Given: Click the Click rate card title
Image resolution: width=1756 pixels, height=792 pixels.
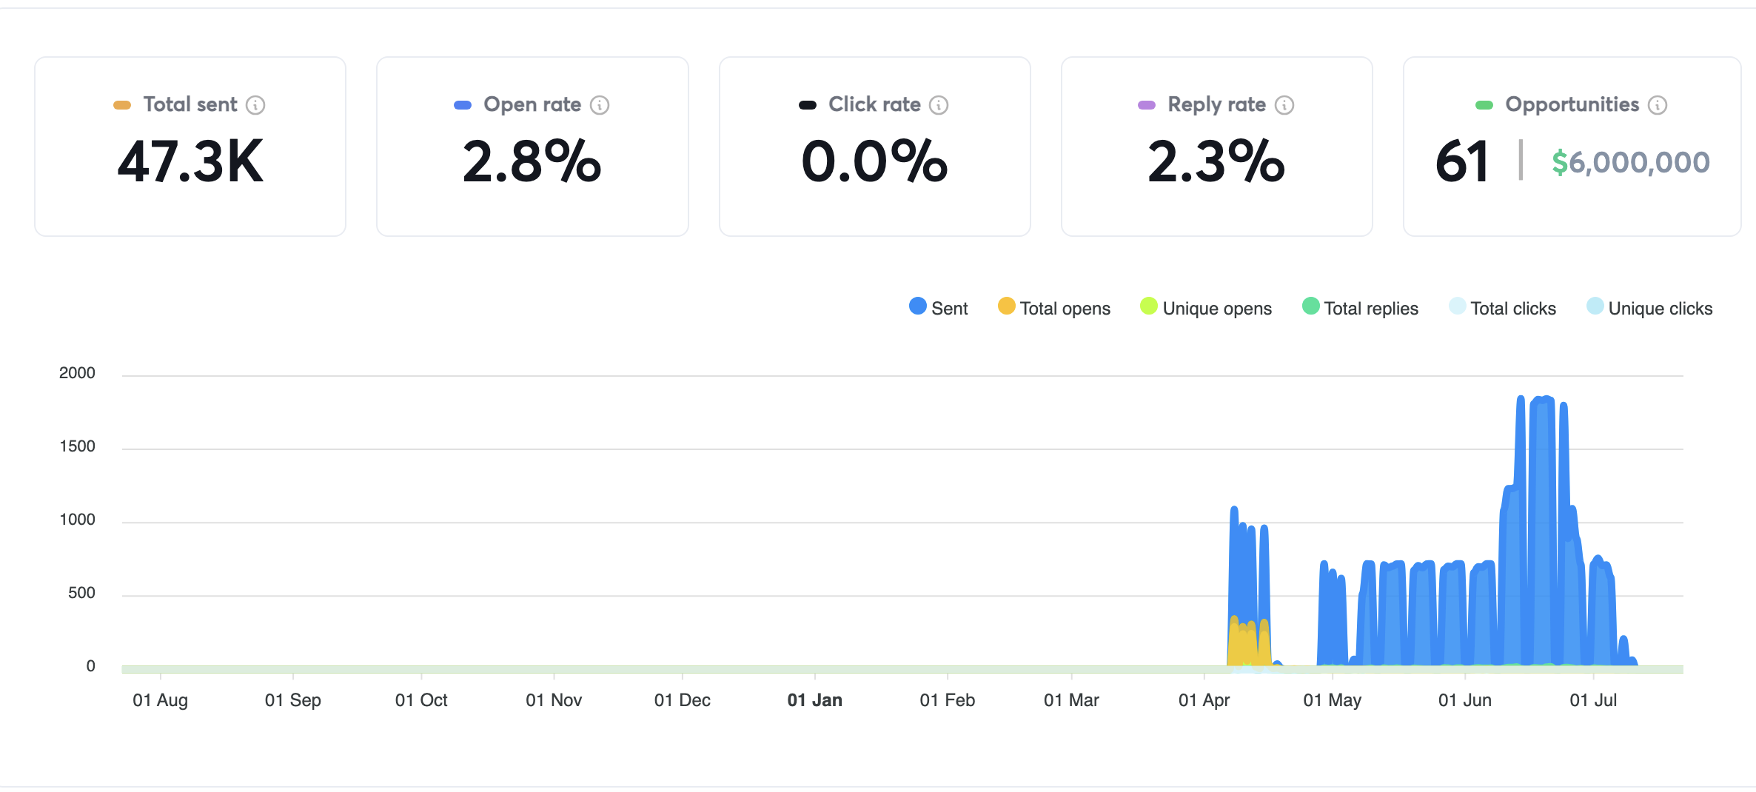Looking at the screenshot, I should pos(874,104).
